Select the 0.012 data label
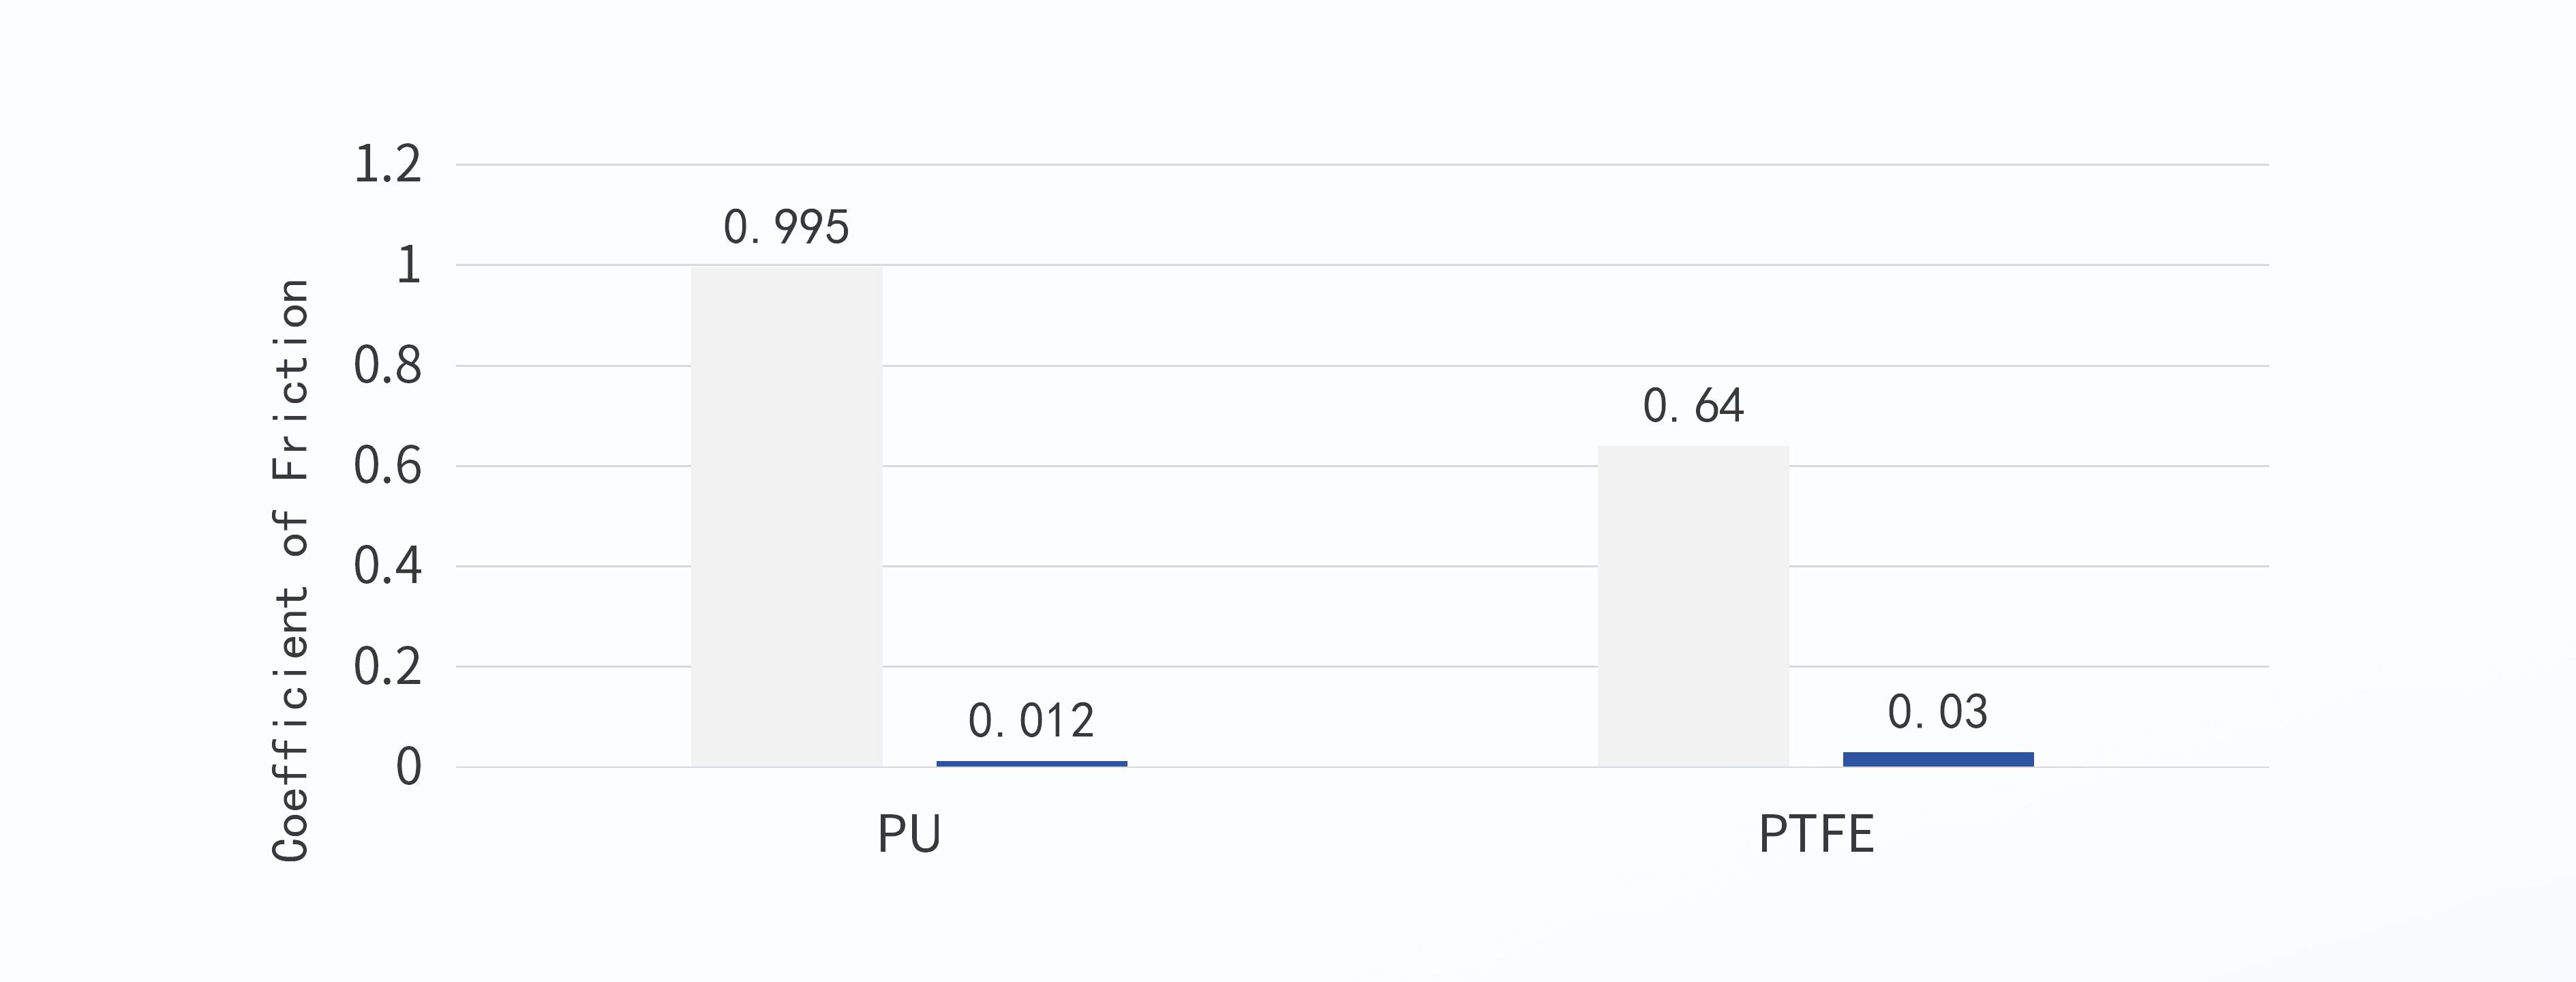The width and height of the screenshot is (2576, 982). click(x=1031, y=721)
